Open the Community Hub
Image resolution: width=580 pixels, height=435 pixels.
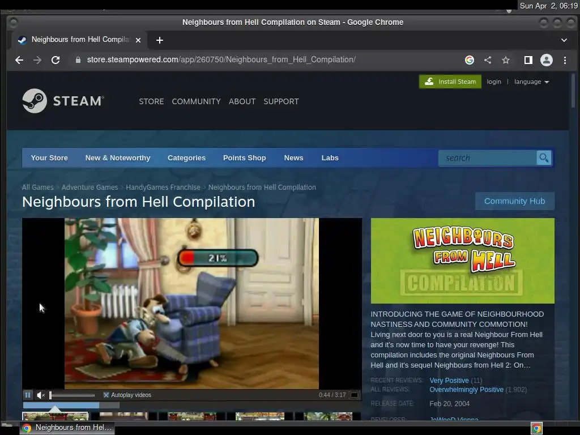[x=514, y=201]
